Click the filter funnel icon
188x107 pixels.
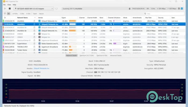(x=5, y=14)
